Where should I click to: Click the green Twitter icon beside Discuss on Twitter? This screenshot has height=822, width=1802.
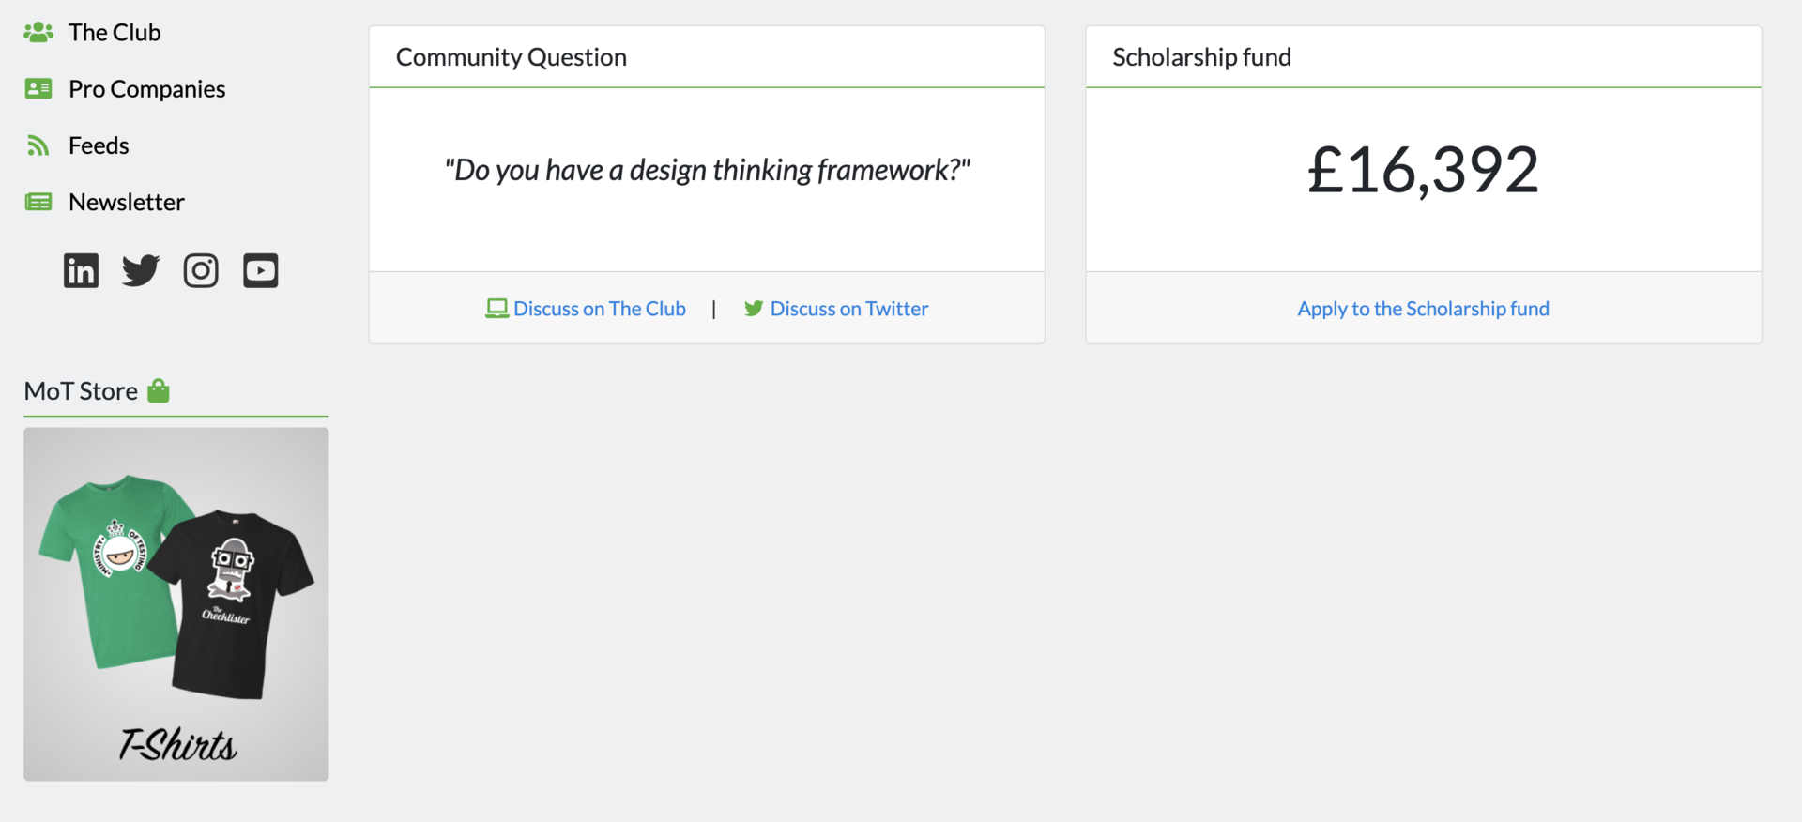(x=754, y=308)
